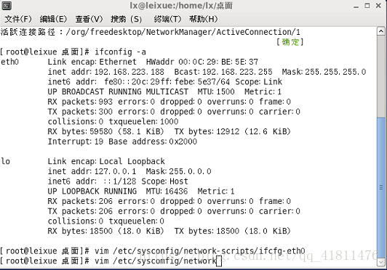Click MTU:16436 value
This screenshot has height=270, width=387.
click(167, 191)
